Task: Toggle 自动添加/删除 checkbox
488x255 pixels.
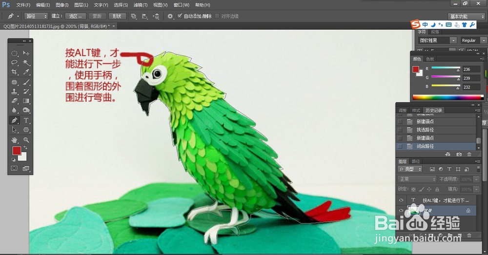Action: (x=180, y=16)
